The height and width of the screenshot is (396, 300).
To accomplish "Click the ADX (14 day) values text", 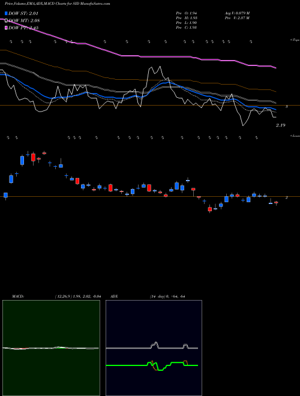I will pyautogui.click(x=167, y=296).
